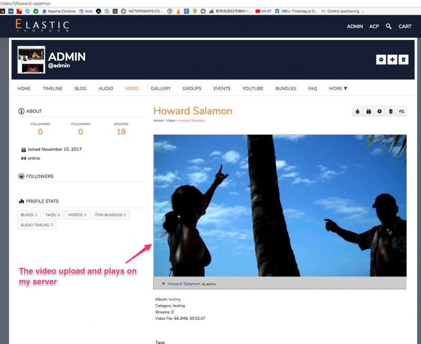Click the plus icon in profile banner

tap(392, 60)
